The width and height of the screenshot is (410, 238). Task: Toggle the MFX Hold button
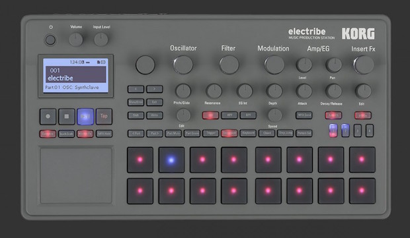point(104,134)
